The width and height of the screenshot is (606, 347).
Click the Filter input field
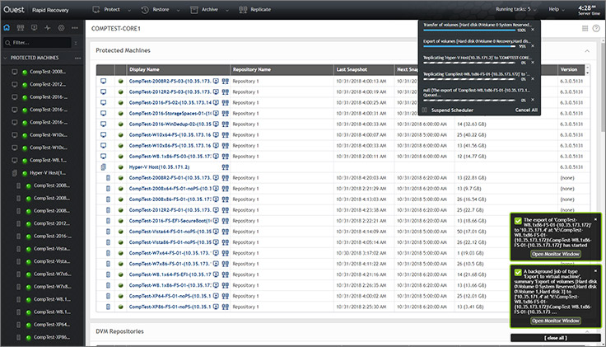[37, 43]
